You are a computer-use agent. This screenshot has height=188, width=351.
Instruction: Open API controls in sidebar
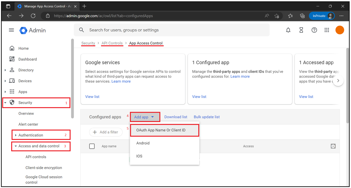36,157
